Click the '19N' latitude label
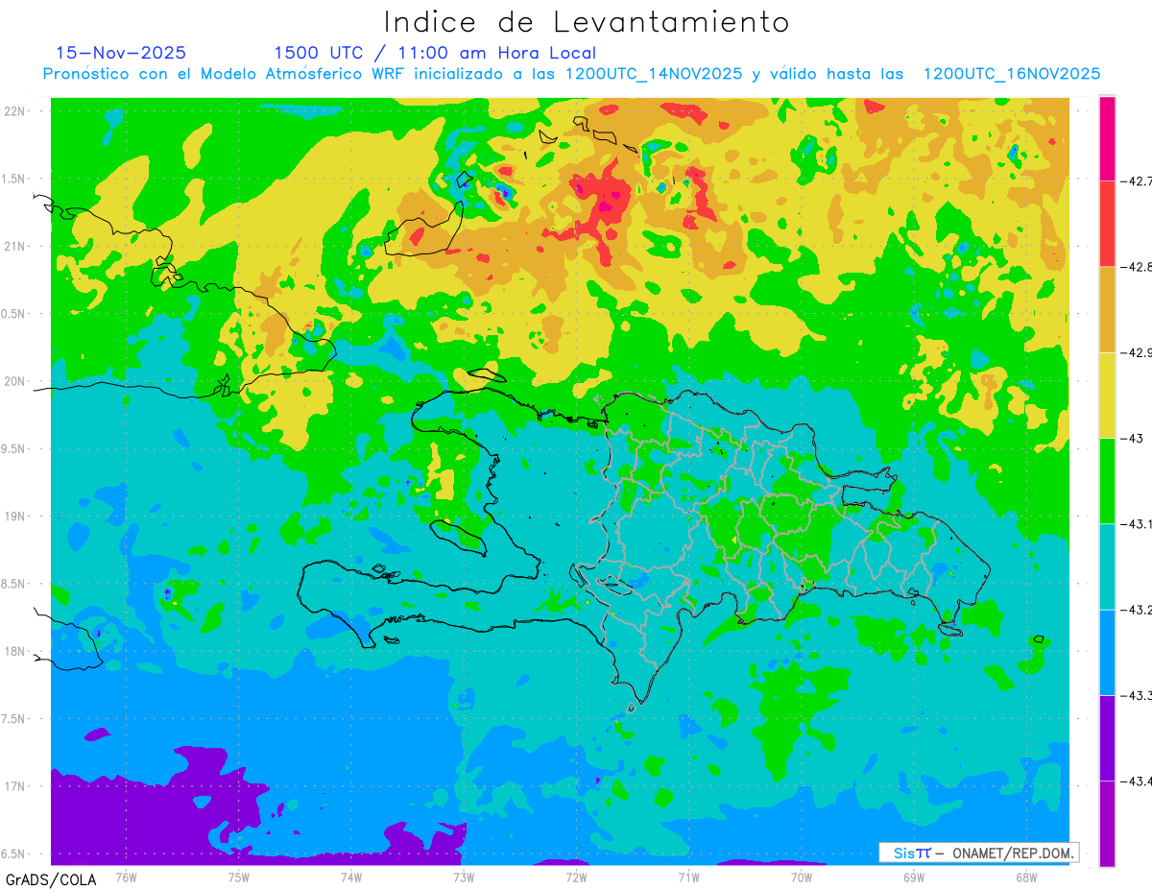The height and width of the screenshot is (890, 1152). pyautogui.click(x=15, y=517)
